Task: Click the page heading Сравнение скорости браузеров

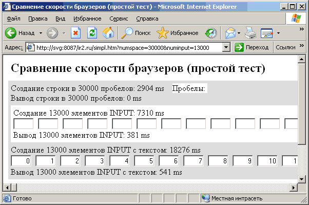Action: 138,68
